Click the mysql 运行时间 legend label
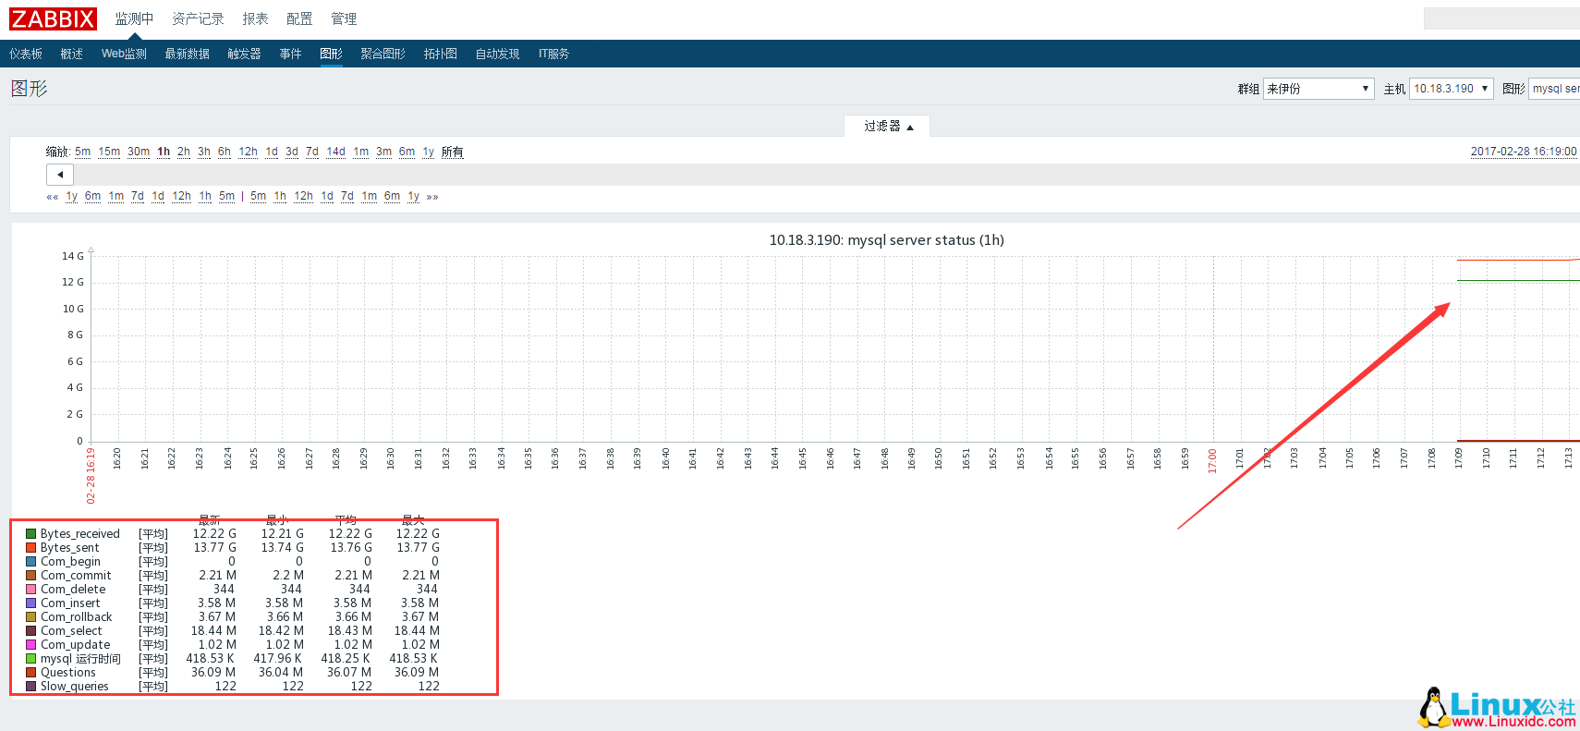 point(80,659)
